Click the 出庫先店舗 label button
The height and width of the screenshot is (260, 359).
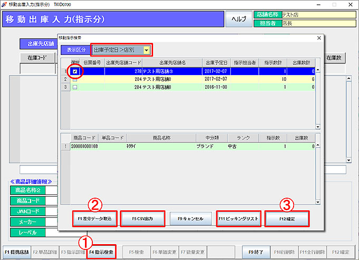tap(39, 44)
